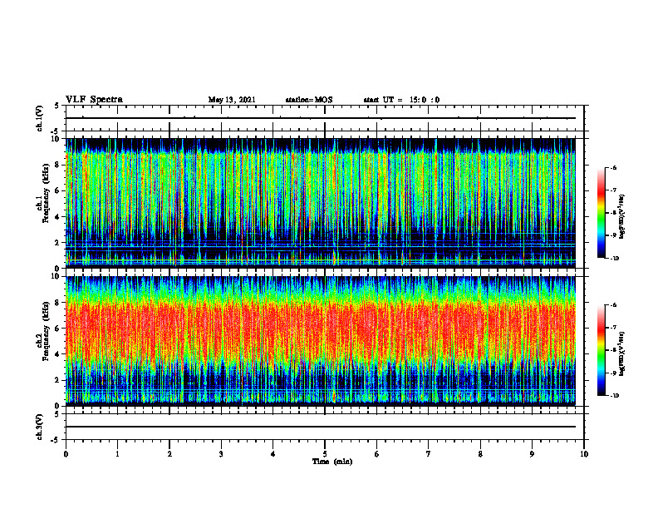
Task: Click the "ch.3(V)" axis label
Action: tap(39, 427)
